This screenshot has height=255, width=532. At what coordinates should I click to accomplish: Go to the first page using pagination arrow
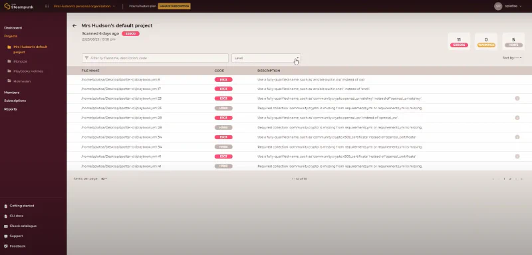tap(493, 178)
